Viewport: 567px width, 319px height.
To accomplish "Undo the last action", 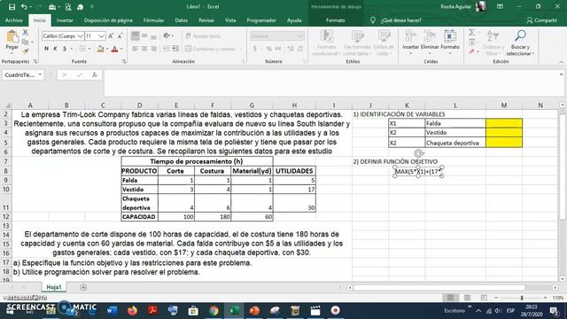I will [x=24, y=7].
